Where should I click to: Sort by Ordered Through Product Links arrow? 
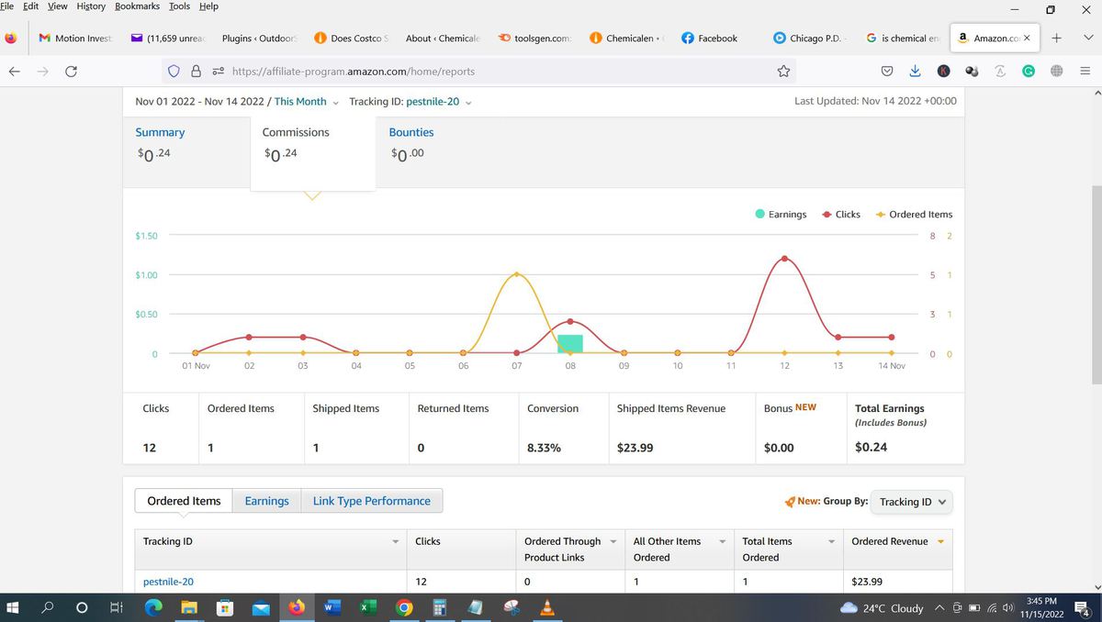coord(613,541)
